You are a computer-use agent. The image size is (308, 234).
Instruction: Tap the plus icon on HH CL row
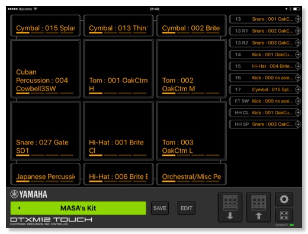point(298,113)
